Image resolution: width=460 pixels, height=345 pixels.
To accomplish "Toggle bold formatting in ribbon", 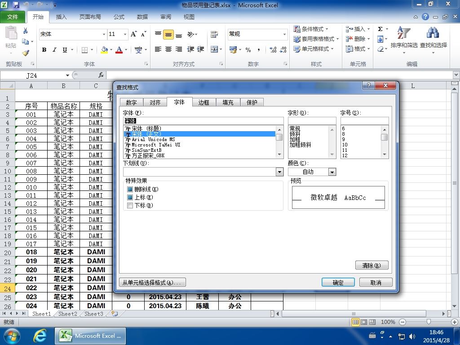I will tap(44, 50).
